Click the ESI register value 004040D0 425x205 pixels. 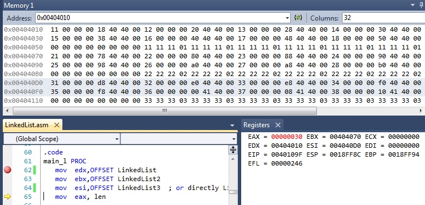pyautogui.click(x=345, y=146)
